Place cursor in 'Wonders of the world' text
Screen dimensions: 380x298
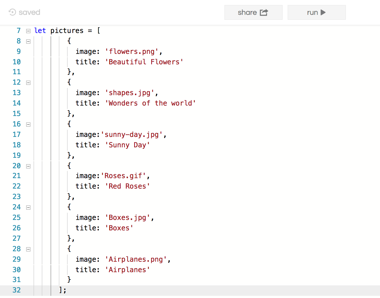150,103
